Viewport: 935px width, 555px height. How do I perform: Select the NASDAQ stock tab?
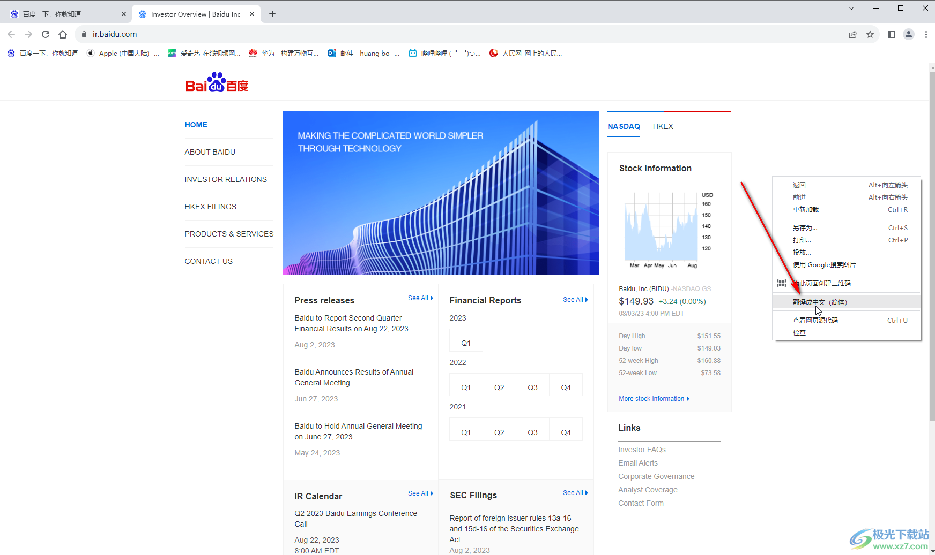(x=624, y=126)
